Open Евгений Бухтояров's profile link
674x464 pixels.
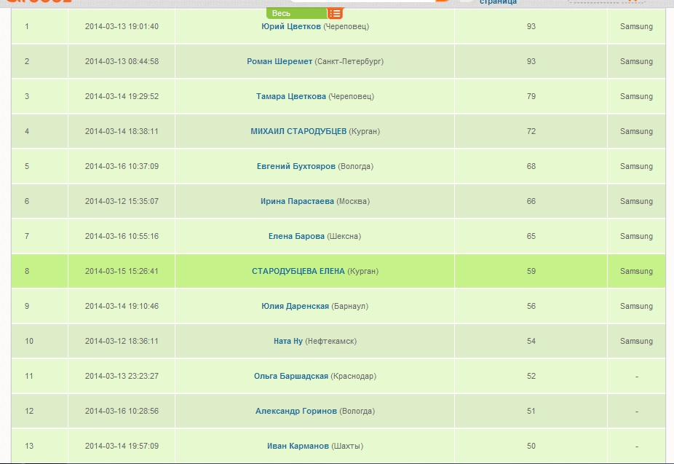click(x=296, y=166)
